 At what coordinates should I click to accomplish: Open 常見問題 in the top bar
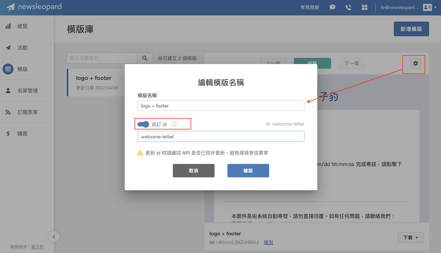pos(310,7)
